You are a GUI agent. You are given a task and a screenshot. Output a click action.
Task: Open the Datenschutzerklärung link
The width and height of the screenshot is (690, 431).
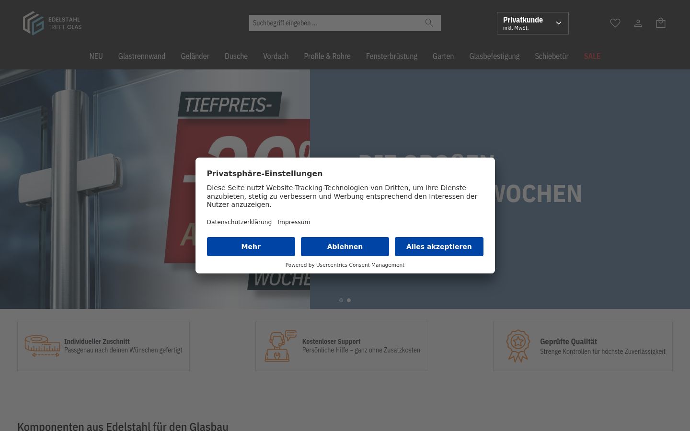pyautogui.click(x=239, y=222)
